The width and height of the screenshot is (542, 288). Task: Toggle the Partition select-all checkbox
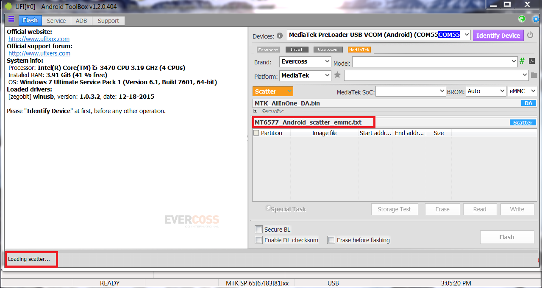tap(256, 133)
